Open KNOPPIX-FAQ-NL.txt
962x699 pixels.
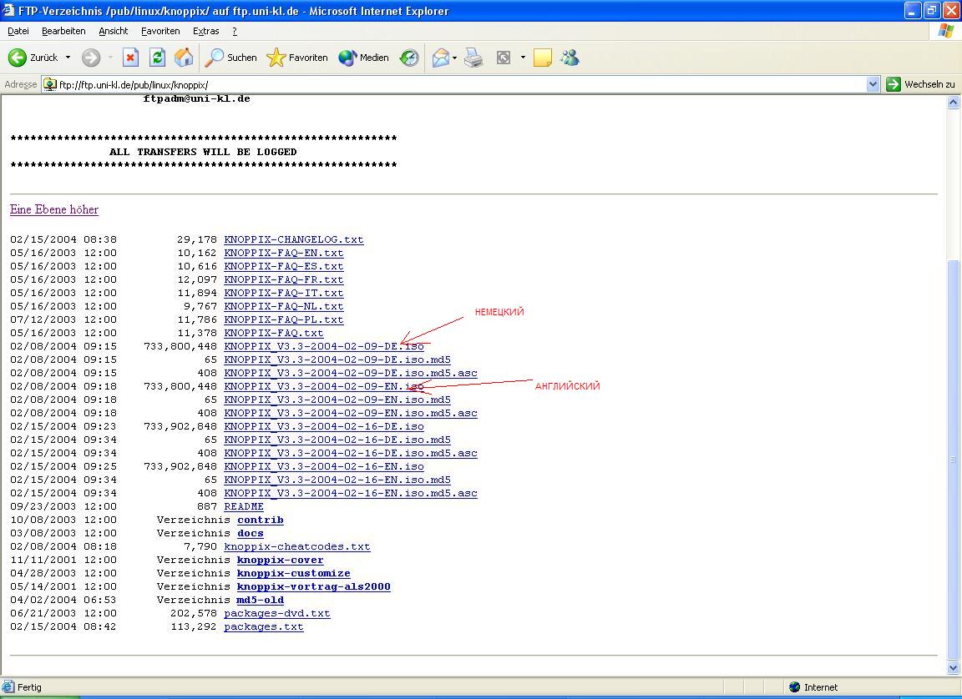[283, 306]
